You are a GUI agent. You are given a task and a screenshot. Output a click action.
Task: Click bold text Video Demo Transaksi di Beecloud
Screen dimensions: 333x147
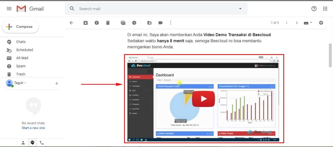pos(237,35)
